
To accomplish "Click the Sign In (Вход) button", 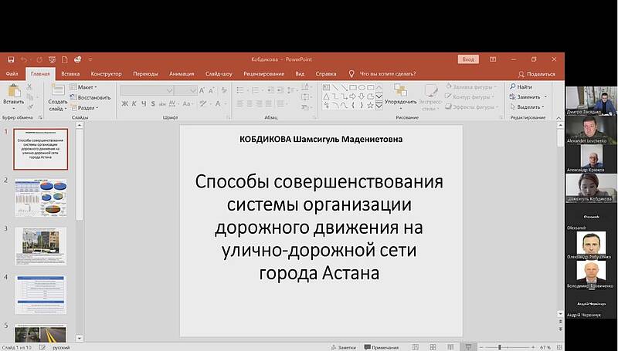I will pyautogui.click(x=468, y=59).
